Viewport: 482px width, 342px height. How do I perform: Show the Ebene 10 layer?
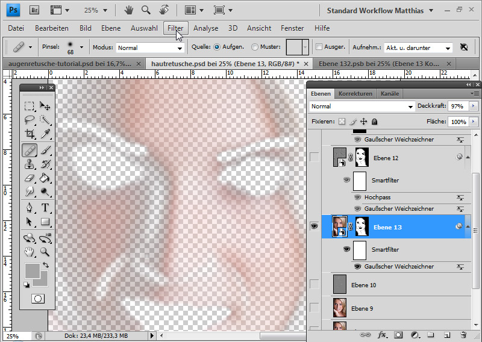click(314, 284)
